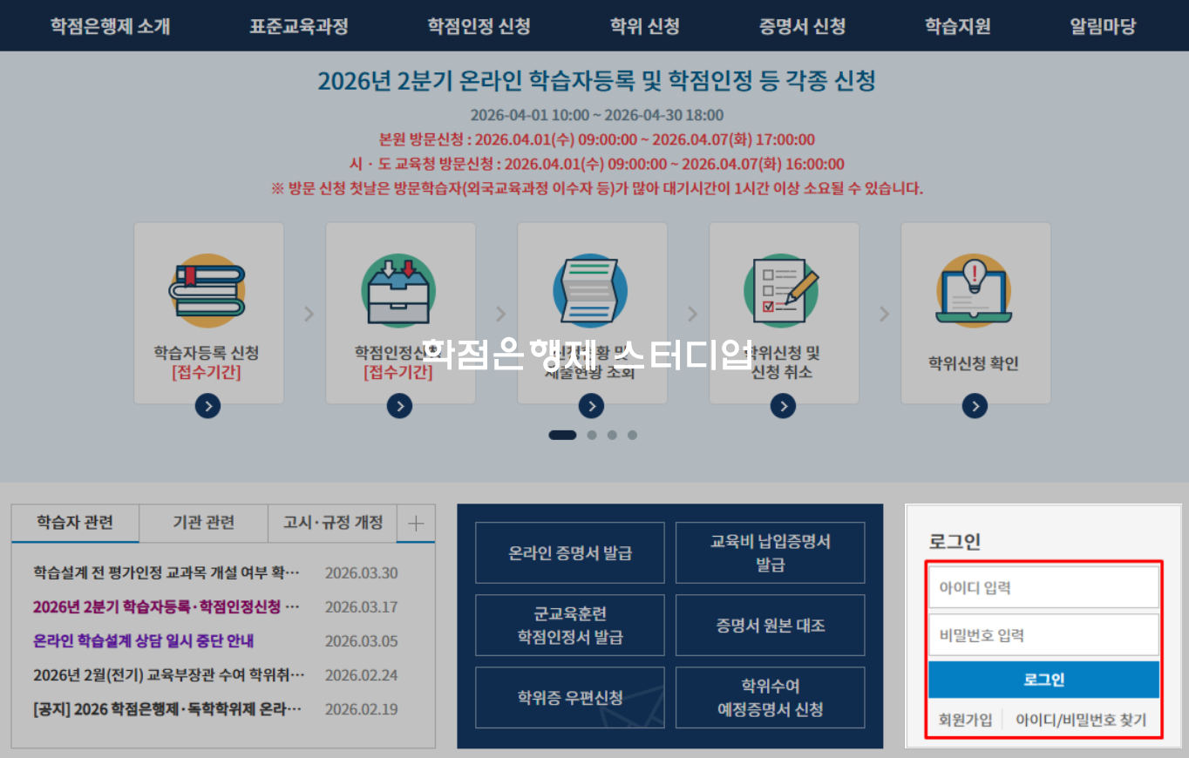Switch to the 학습자 관련 tab
Image resolution: width=1189 pixels, height=758 pixels.
click(x=75, y=523)
